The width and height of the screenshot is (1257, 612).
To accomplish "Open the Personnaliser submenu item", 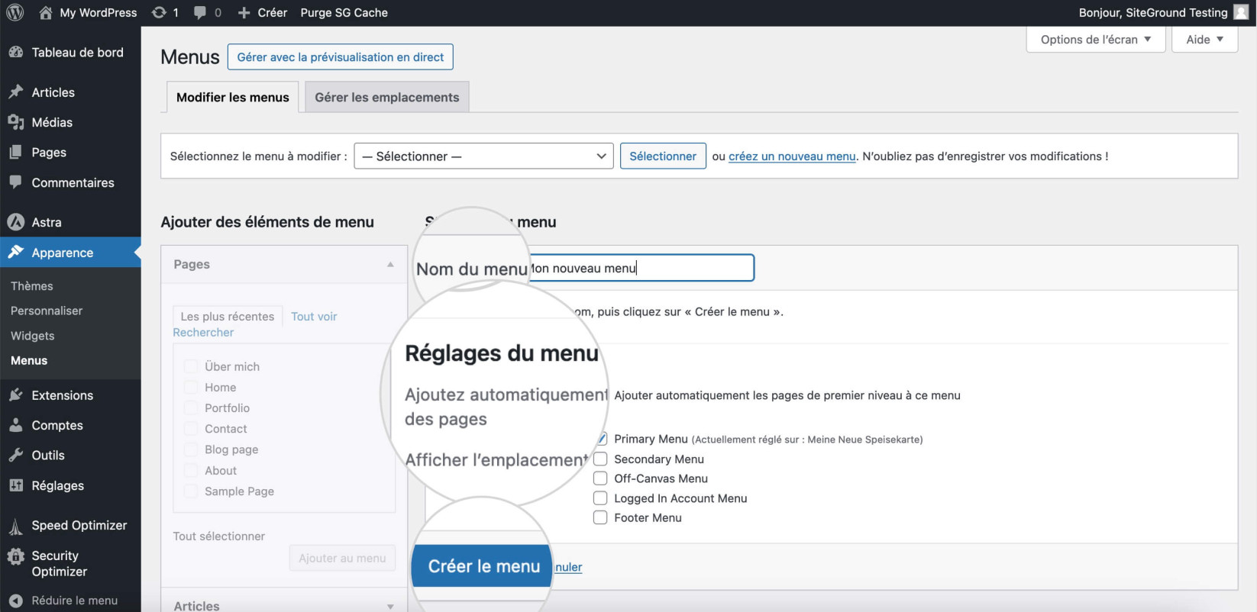I will 47,311.
